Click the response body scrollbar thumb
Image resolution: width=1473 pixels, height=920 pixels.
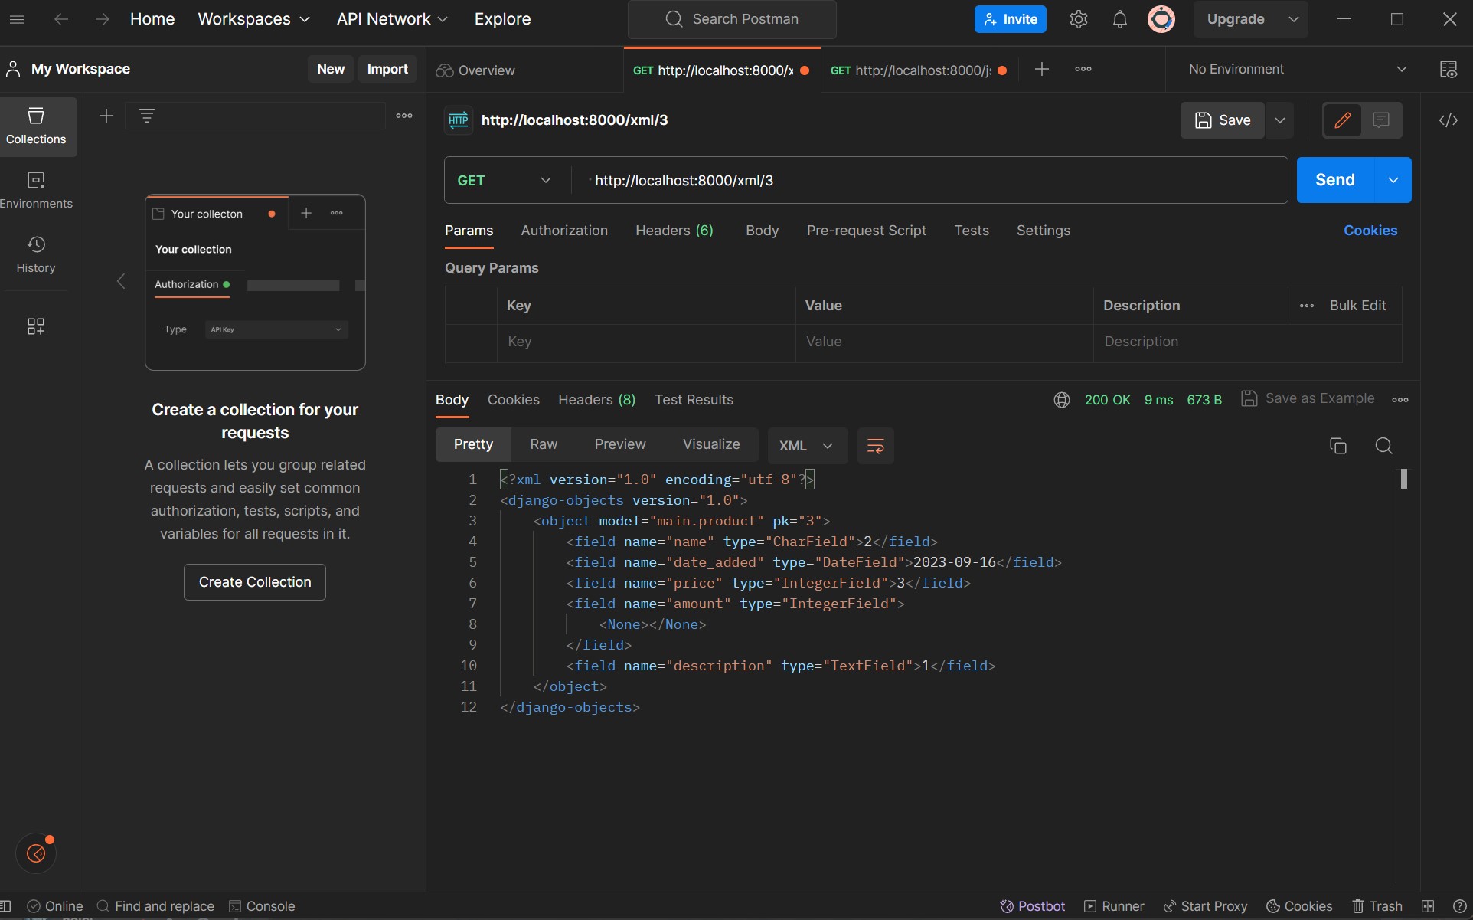point(1403,480)
